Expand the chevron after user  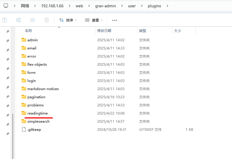[142, 6]
